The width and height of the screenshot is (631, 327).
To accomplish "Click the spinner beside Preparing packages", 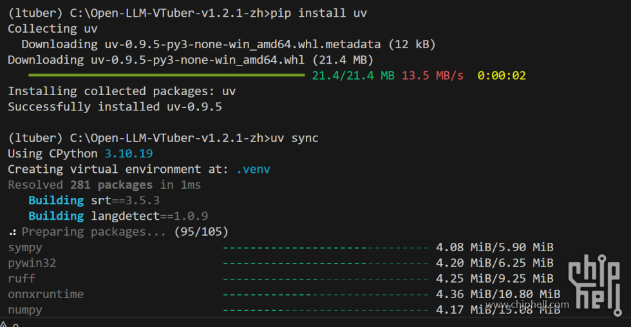I will 12,232.
